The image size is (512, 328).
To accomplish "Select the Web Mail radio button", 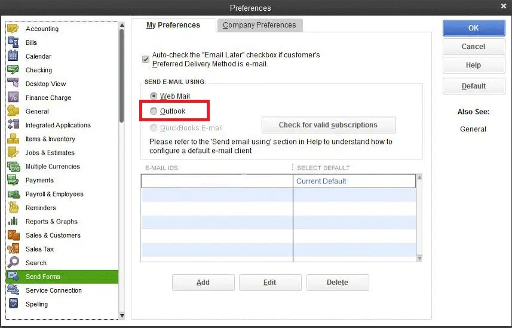I will (x=154, y=96).
